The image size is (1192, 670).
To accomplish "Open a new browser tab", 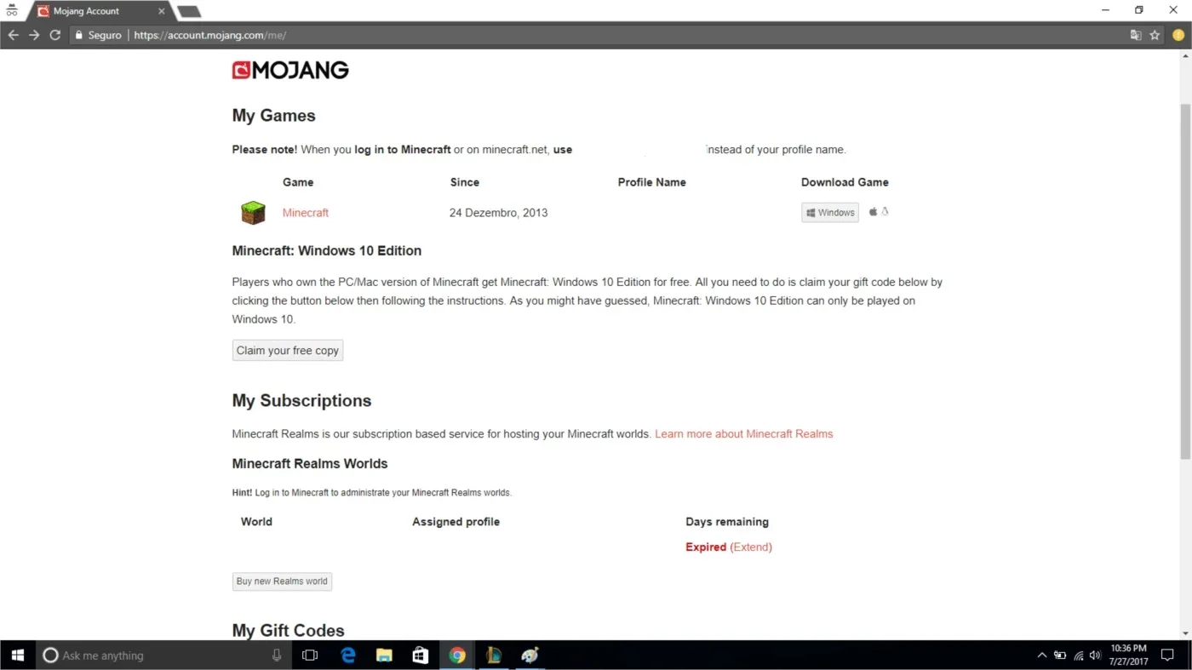I will 189,11.
